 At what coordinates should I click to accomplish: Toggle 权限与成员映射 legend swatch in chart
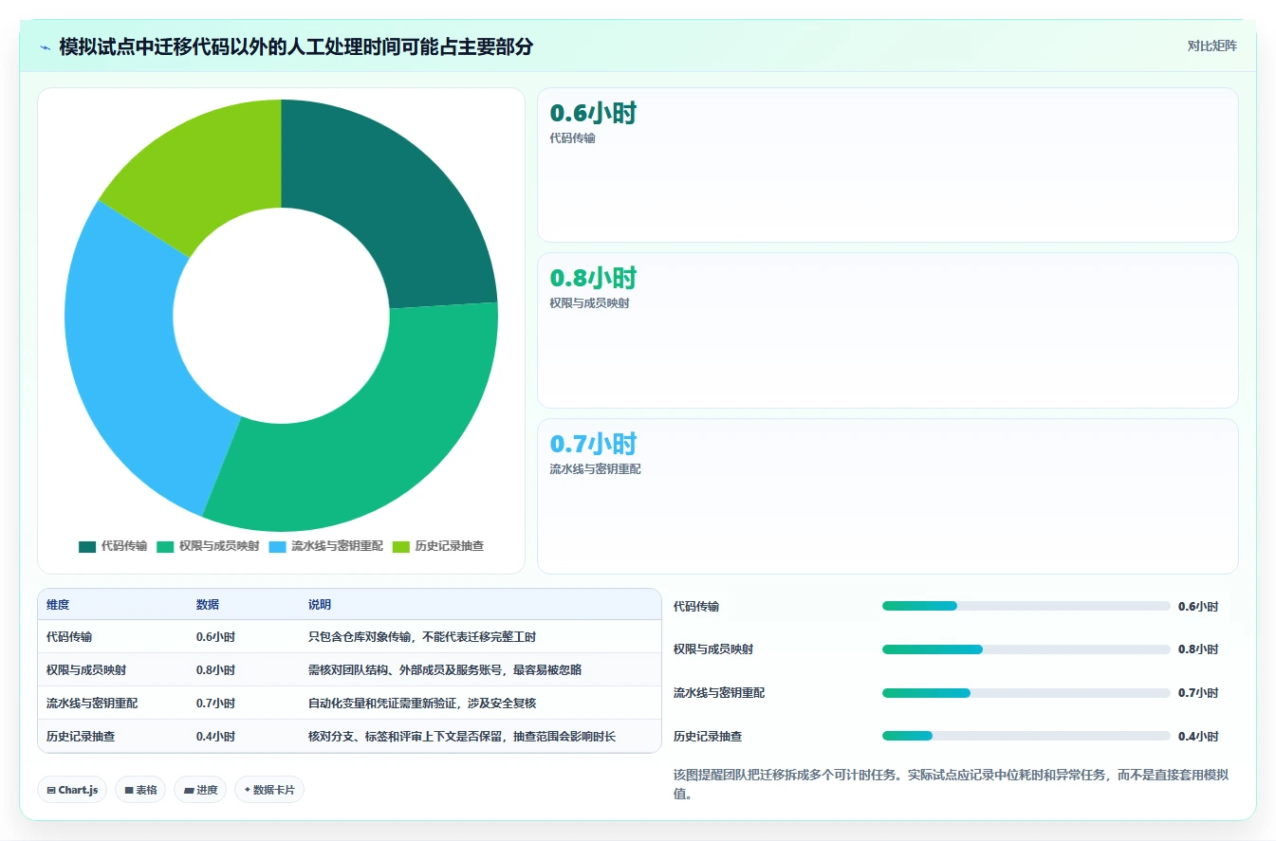click(x=165, y=546)
